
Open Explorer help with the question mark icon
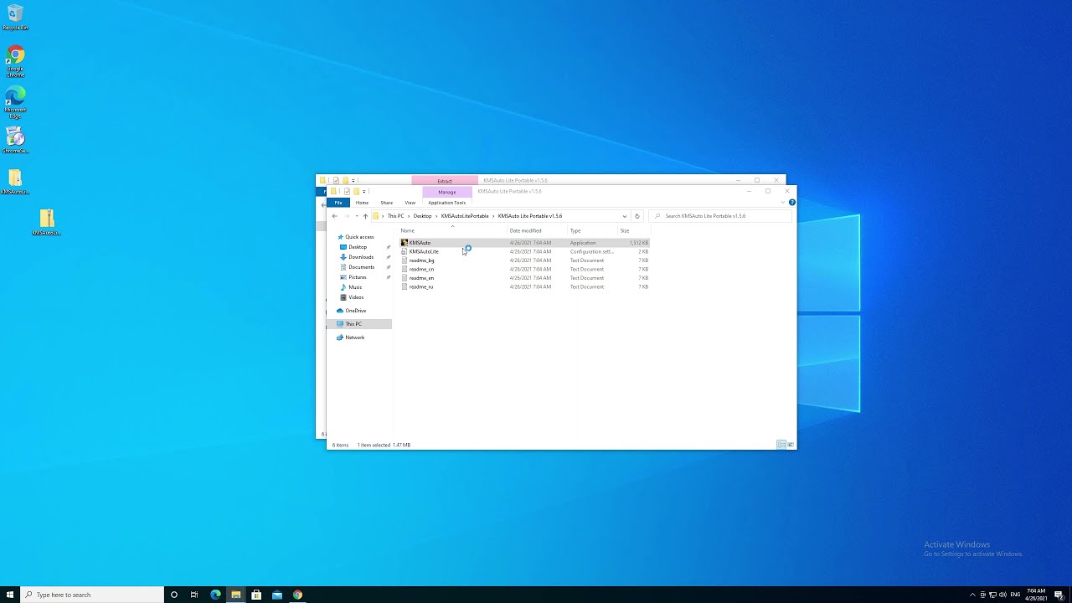tap(791, 203)
